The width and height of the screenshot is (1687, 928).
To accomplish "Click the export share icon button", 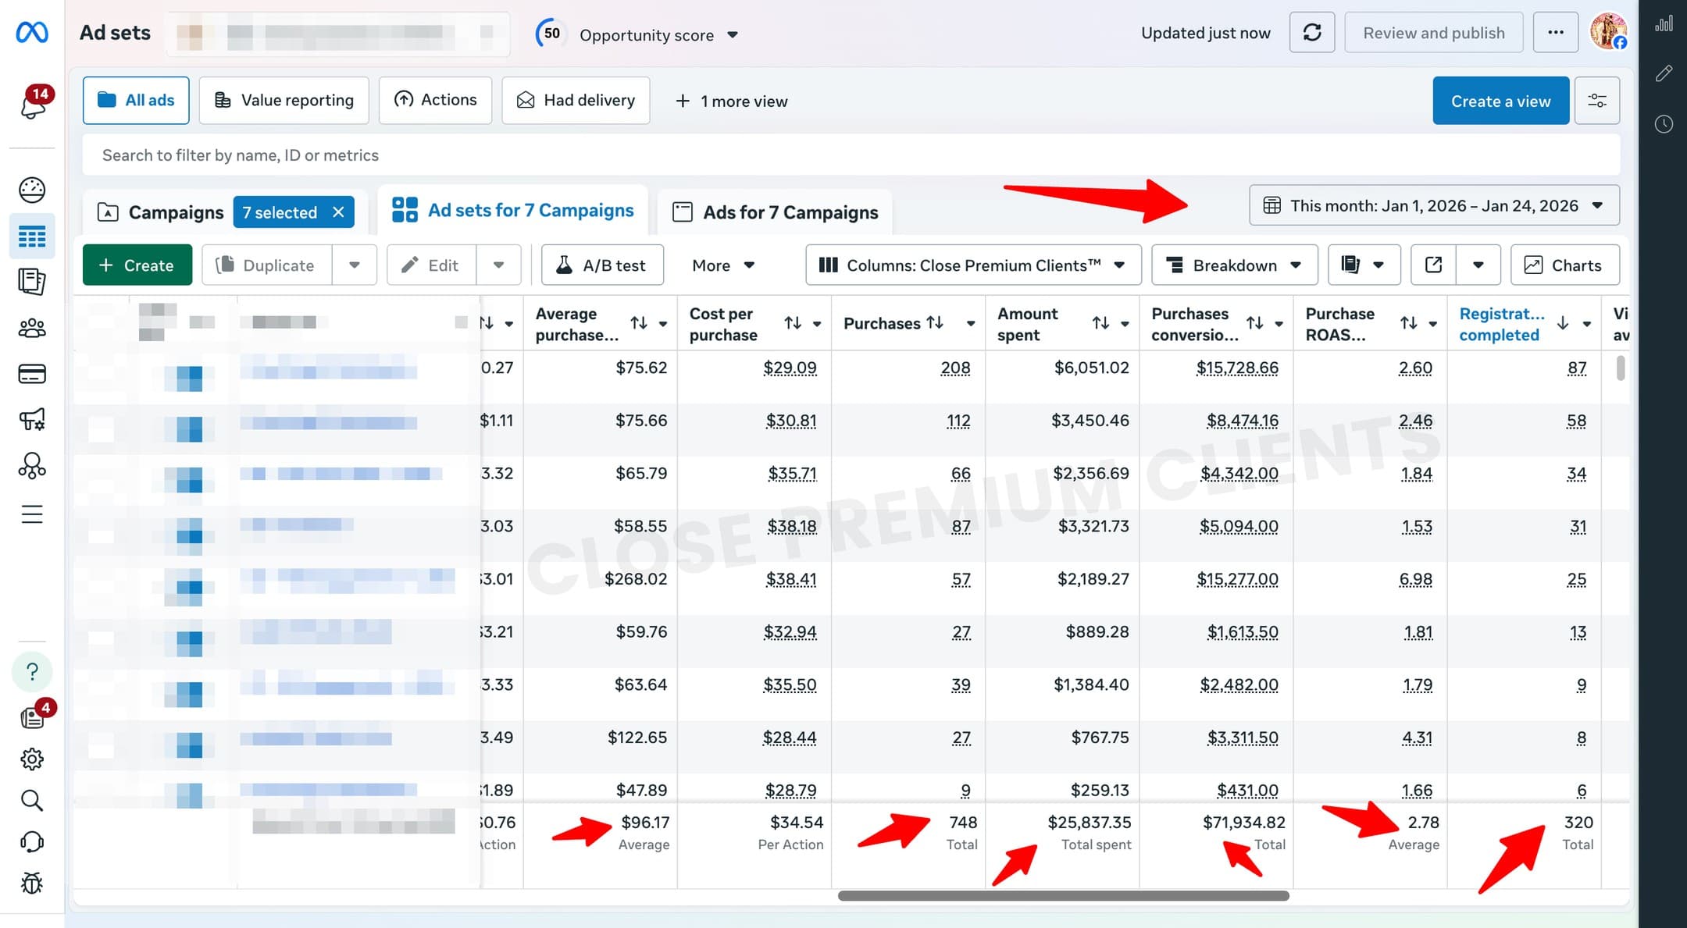I will click(1433, 265).
